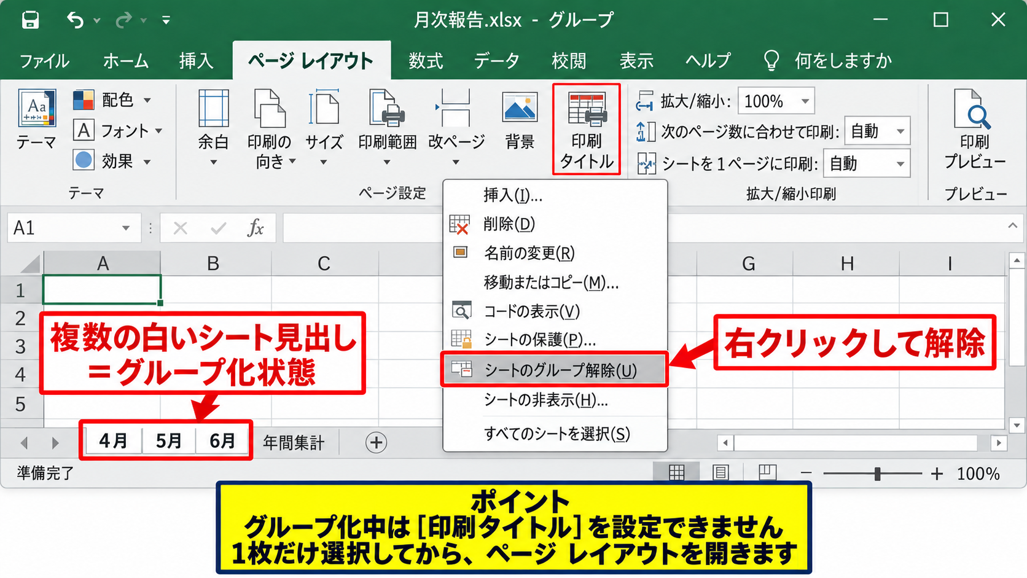Switch to the 数式 ribbon tab
This screenshot has height=578, width=1027.
pyautogui.click(x=426, y=61)
